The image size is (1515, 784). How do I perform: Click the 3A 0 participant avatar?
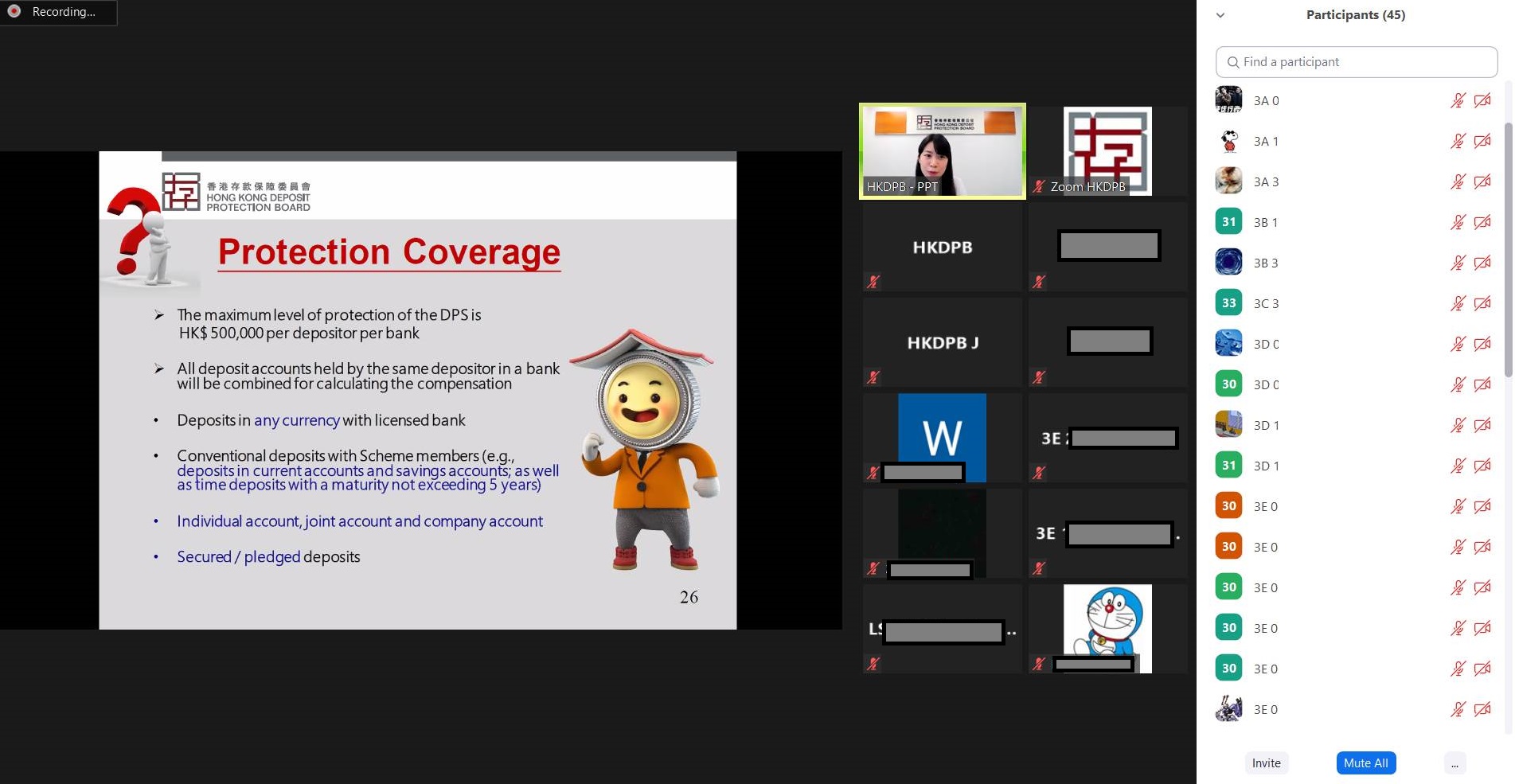(1228, 99)
